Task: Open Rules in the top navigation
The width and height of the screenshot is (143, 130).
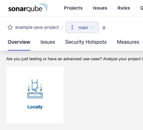Action: [x=124, y=8]
